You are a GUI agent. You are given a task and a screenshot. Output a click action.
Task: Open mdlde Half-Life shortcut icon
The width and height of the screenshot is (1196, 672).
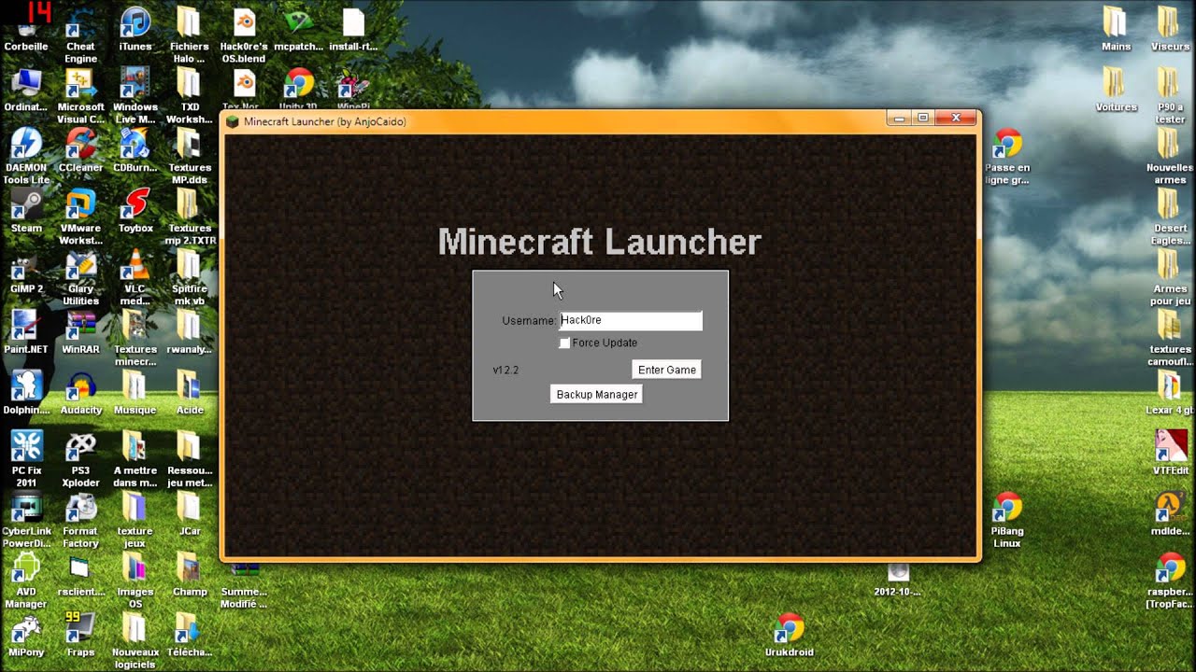tap(1170, 513)
